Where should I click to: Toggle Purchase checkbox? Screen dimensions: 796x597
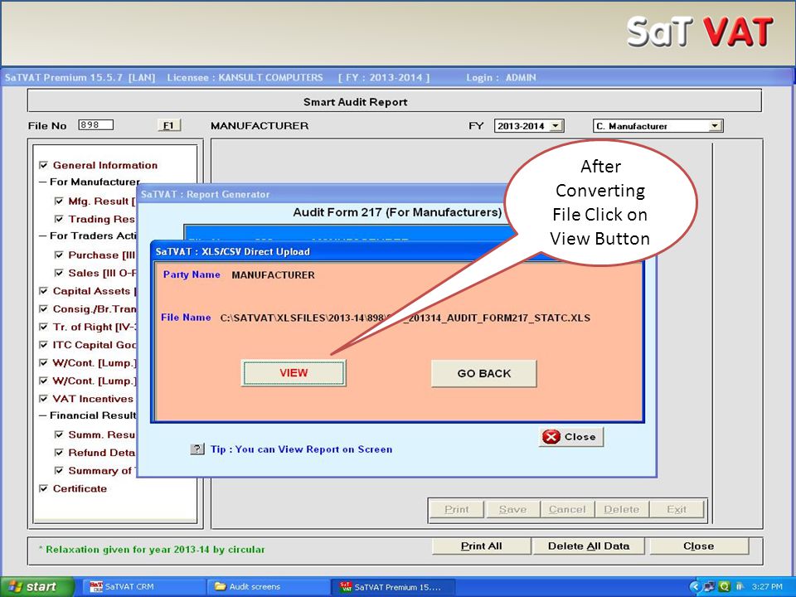59,255
